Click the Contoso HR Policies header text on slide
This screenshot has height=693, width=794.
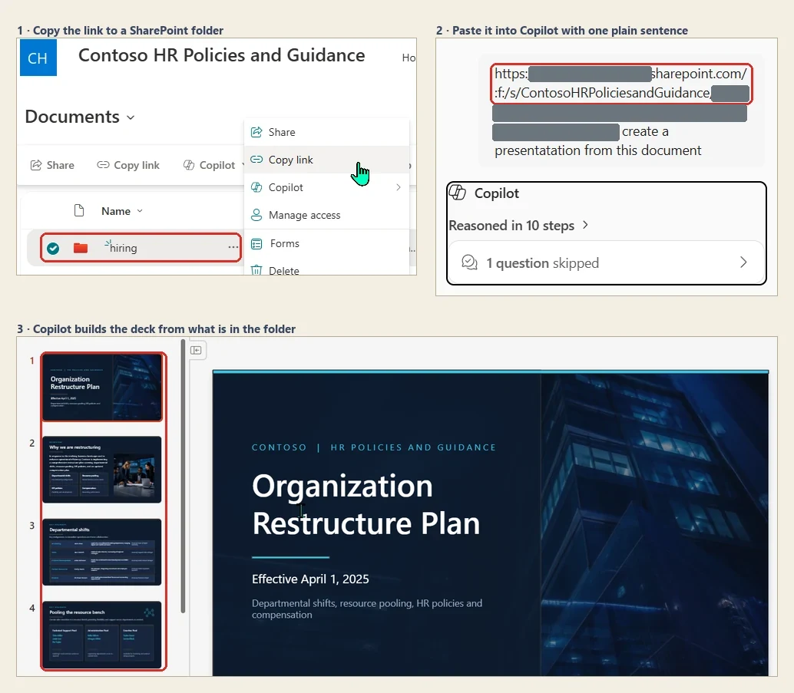(374, 447)
